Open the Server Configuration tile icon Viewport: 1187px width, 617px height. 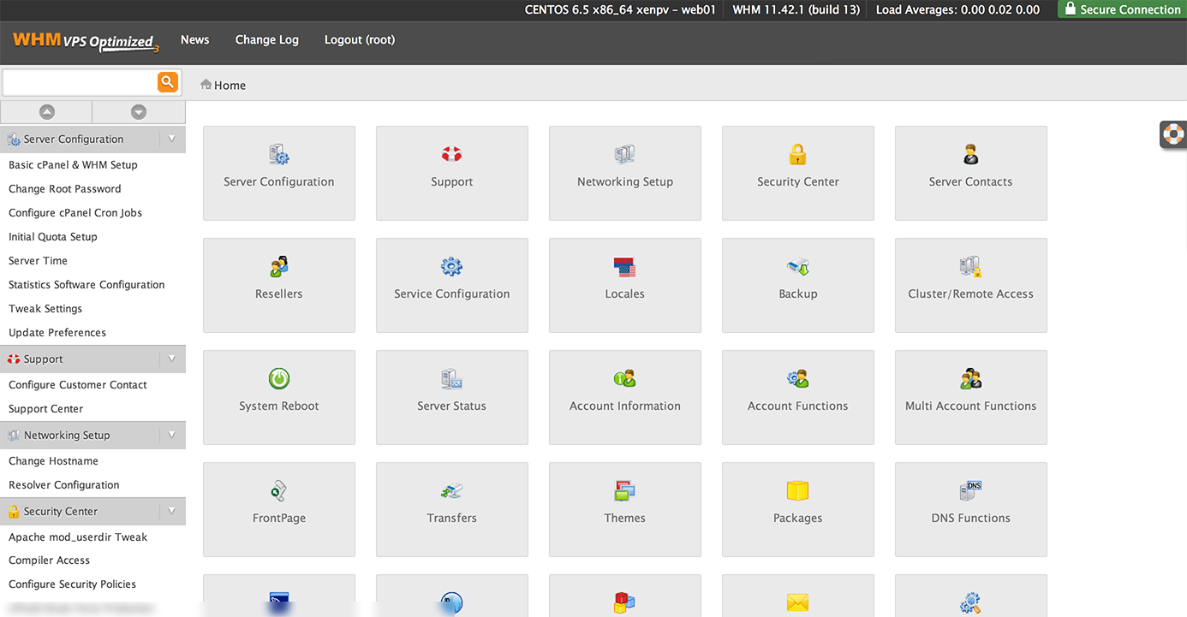(279, 155)
